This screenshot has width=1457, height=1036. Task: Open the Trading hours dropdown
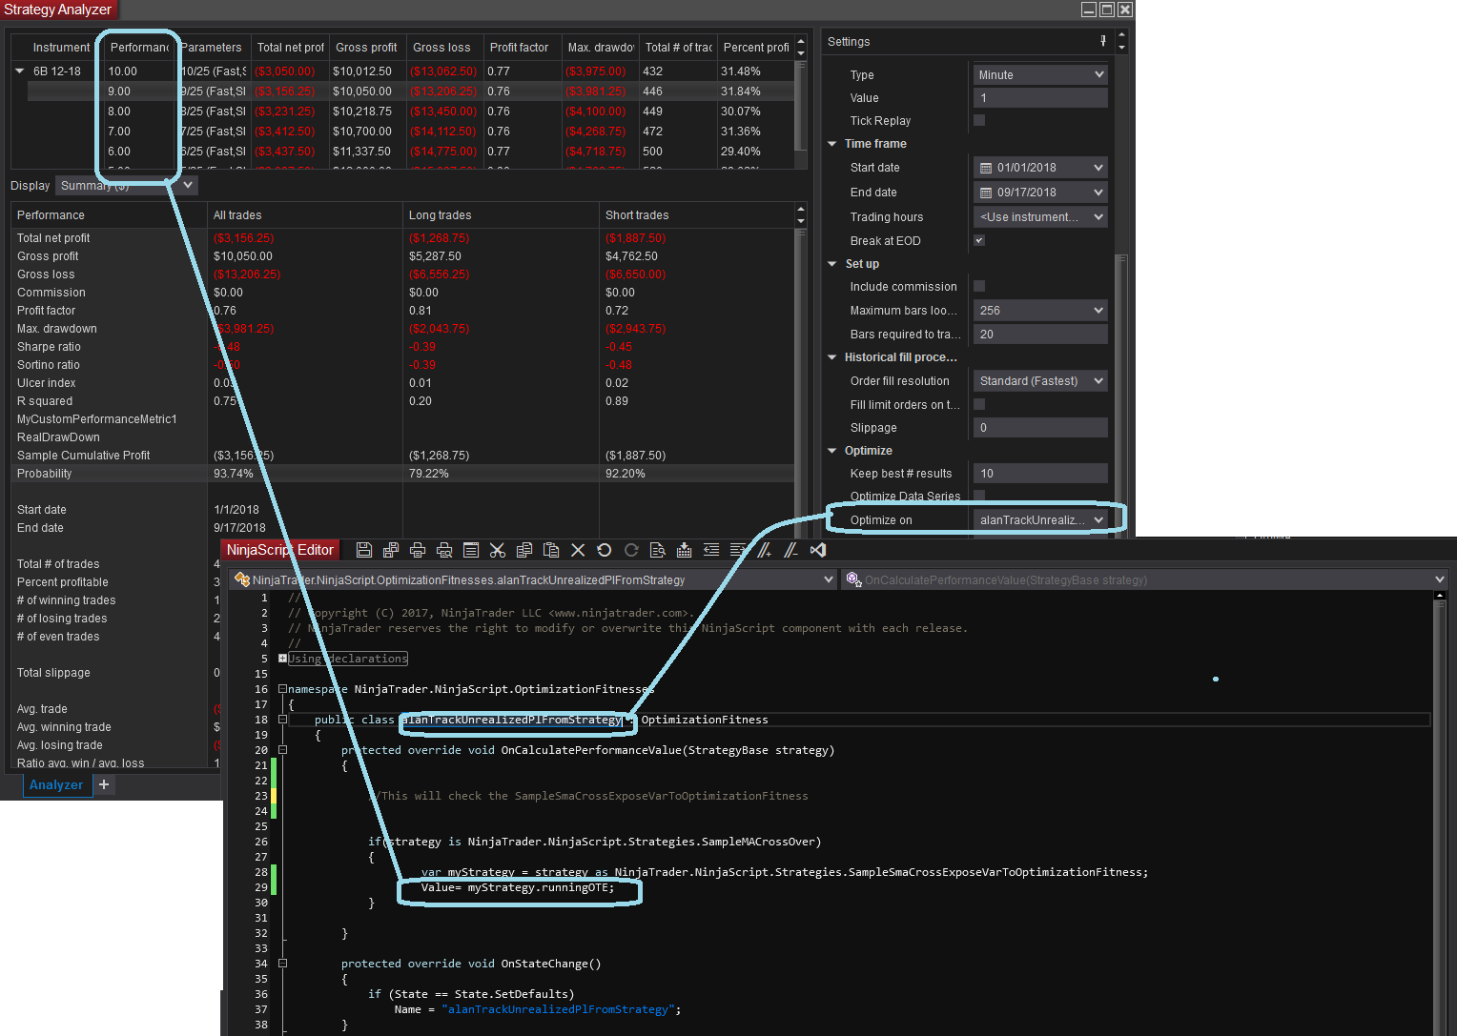[x=1040, y=217]
